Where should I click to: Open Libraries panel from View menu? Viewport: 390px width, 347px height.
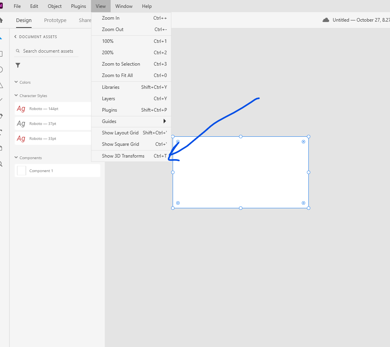click(131, 87)
